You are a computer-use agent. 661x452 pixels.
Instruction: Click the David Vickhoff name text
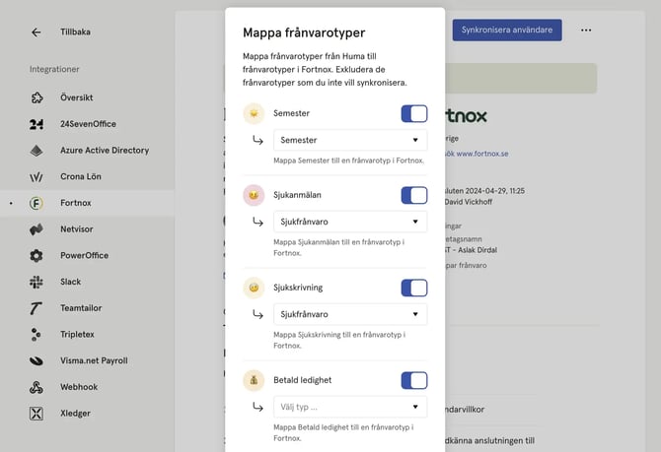pos(469,202)
